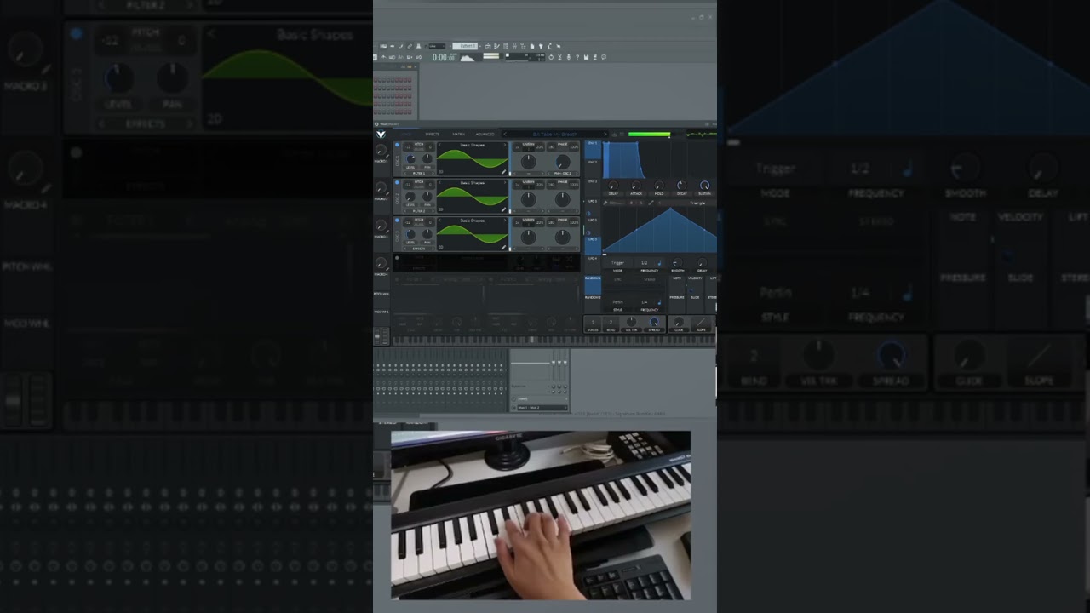Click the save preset icon in Vital
The height and width of the screenshot is (613, 1090).
[614, 135]
